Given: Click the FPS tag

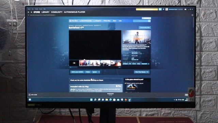Looking at the screenshot, I should [130, 64].
